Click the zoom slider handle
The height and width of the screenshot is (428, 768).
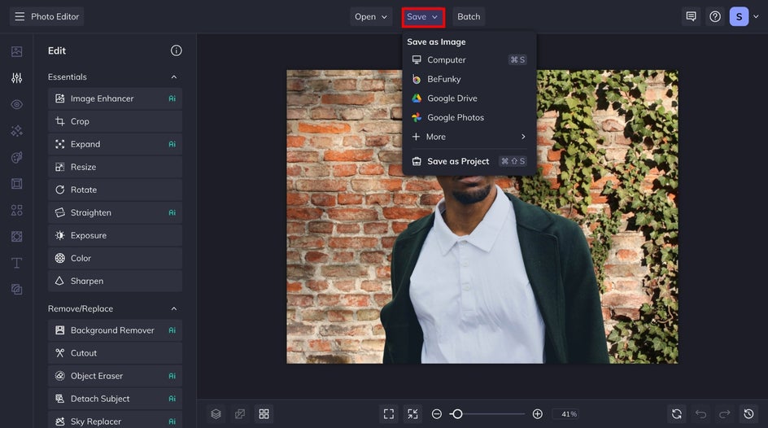pos(457,414)
